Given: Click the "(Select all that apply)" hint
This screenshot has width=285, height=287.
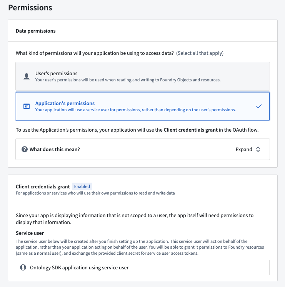Looking at the screenshot, I should pos(200,53).
